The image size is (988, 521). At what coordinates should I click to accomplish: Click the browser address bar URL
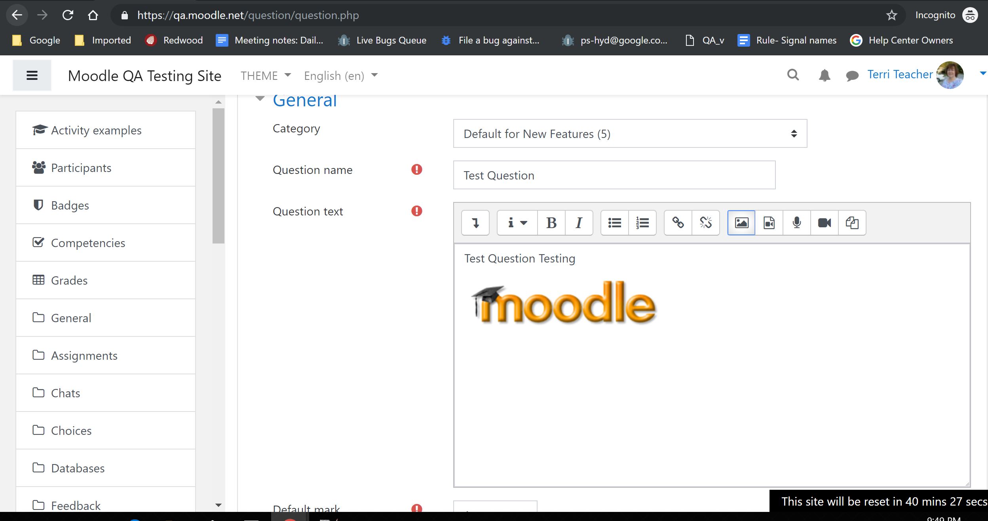coord(248,15)
